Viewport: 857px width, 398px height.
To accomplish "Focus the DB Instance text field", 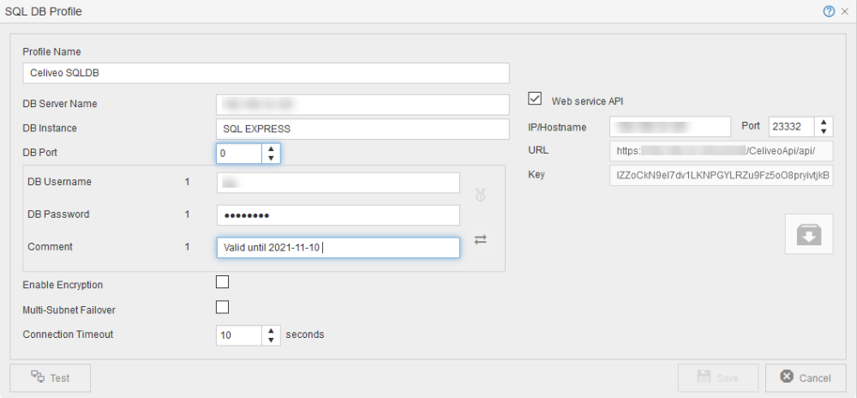I will coord(363,129).
